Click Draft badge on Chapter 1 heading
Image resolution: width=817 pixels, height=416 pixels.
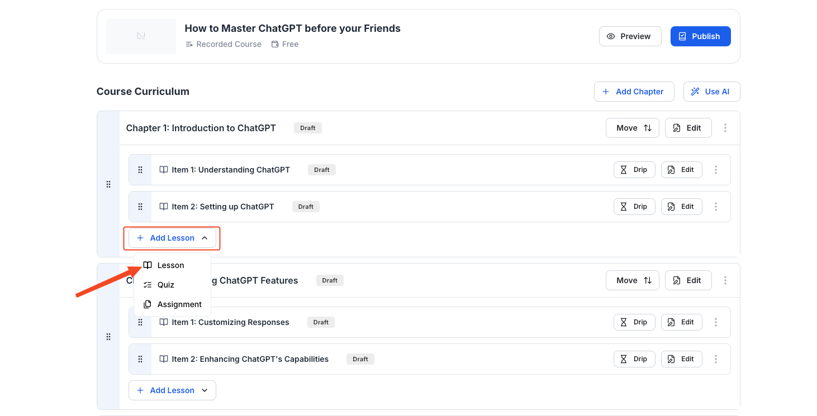[x=308, y=128]
